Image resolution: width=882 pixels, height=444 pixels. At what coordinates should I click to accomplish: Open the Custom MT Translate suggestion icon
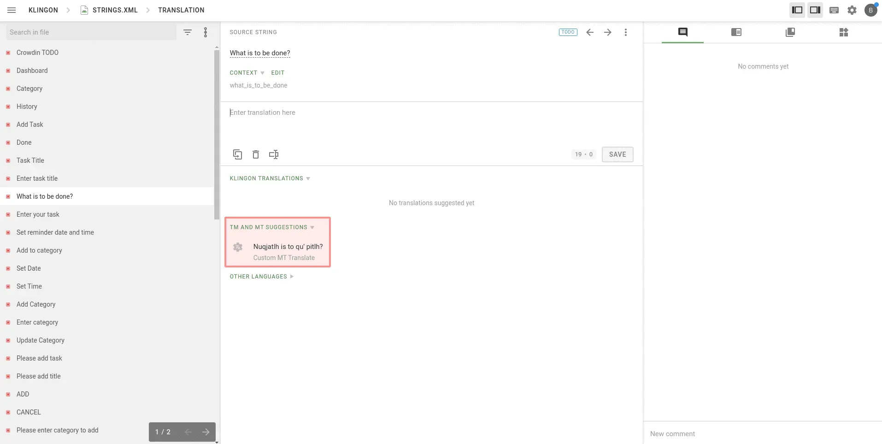[237, 247]
